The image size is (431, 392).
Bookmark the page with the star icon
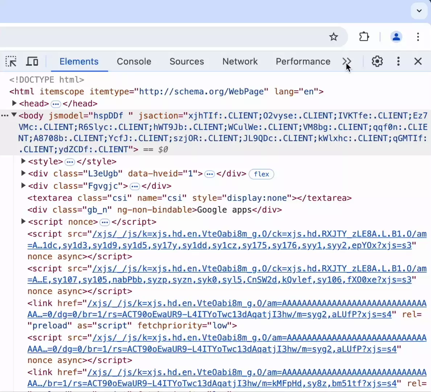pyautogui.click(x=333, y=37)
